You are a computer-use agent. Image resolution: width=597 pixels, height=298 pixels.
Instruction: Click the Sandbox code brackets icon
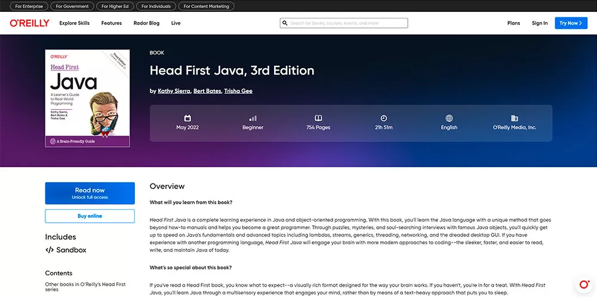point(50,250)
